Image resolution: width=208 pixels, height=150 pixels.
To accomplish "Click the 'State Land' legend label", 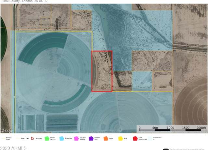I will point(69,138).
